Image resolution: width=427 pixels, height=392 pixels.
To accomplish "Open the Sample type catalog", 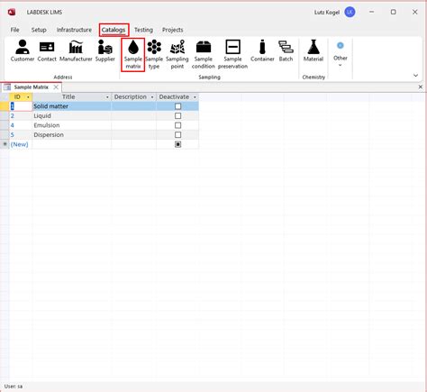I will coord(154,54).
